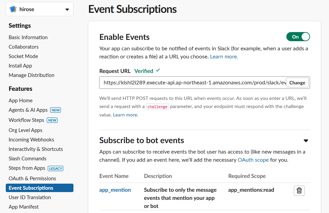Open Manage Distribution page
Image resolution: width=329 pixels, height=213 pixels.
point(31,75)
